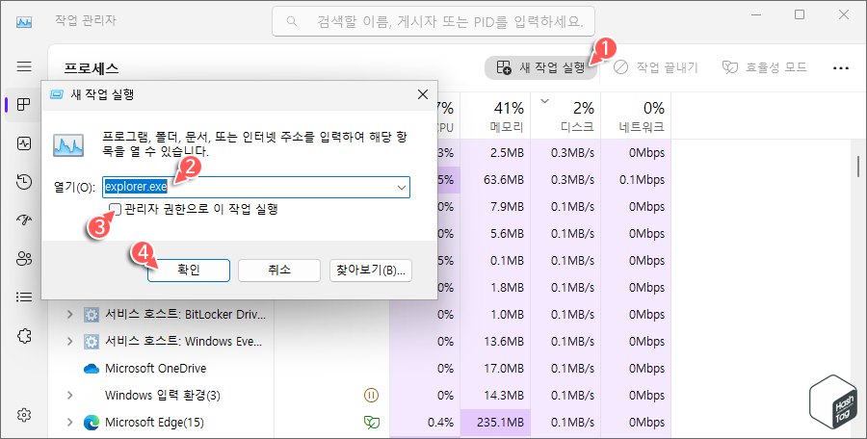Viewport: 867px width, 439px height.
Task: Select the Processes sidebar icon
Action: coord(24,105)
